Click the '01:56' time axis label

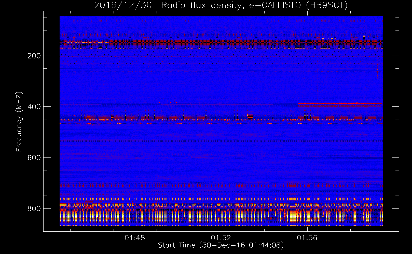[307, 238]
